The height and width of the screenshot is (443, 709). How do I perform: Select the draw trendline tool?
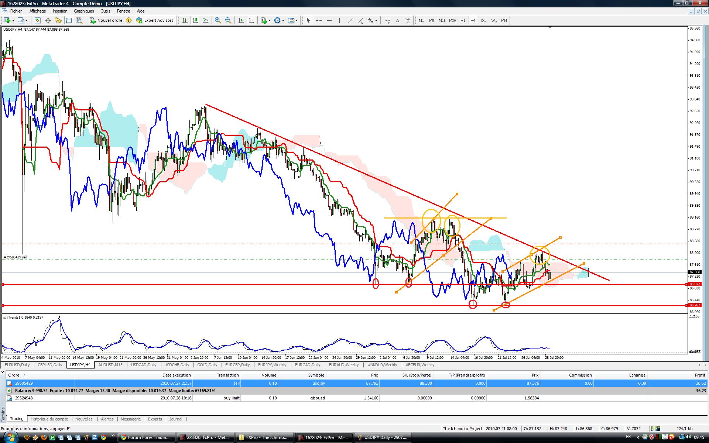tap(350, 20)
